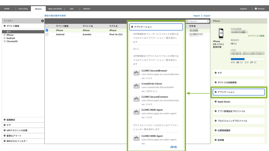The height and width of the screenshot is (151, 269).
Task: Click the CLOMO SecuredContacts app icon
Action: pyautogui.click(x=136, y=98)
